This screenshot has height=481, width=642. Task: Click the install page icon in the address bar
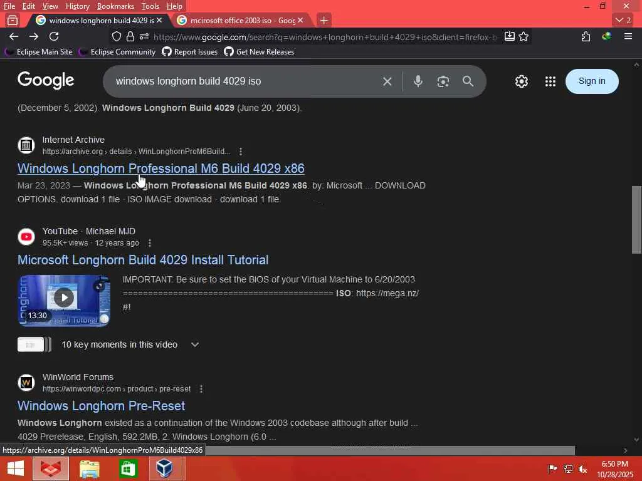click(x=509, y=37)
